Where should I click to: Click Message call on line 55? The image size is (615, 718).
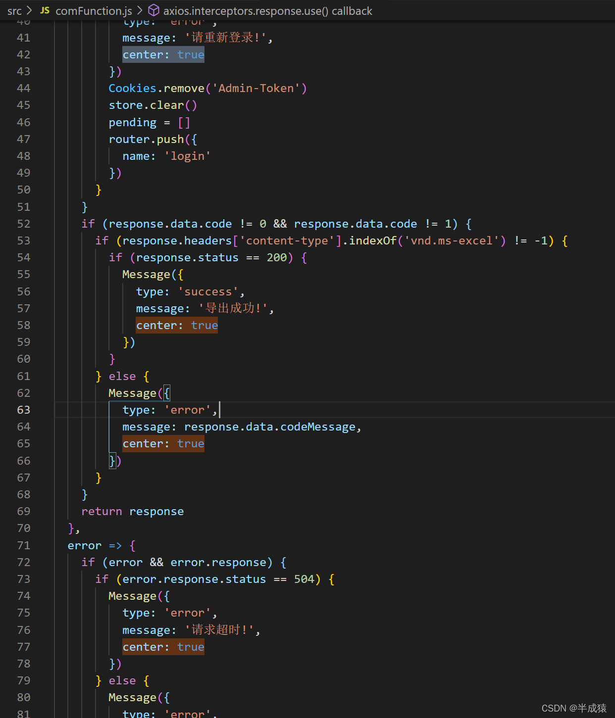tap(146, 274)
